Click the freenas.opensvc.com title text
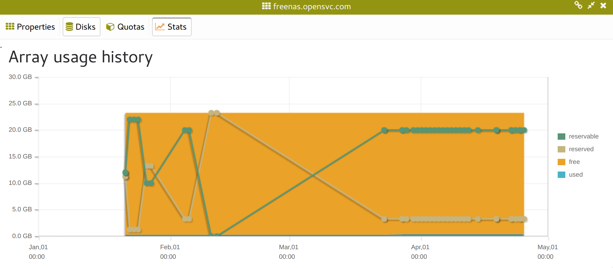This screenshot has width=613, height=268. [x=312, y=6]
